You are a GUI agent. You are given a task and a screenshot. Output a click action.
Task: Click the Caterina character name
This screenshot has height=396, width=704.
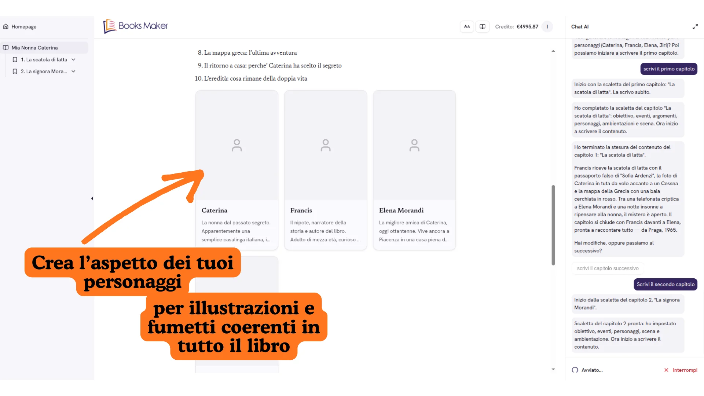[x=214, y=210]
